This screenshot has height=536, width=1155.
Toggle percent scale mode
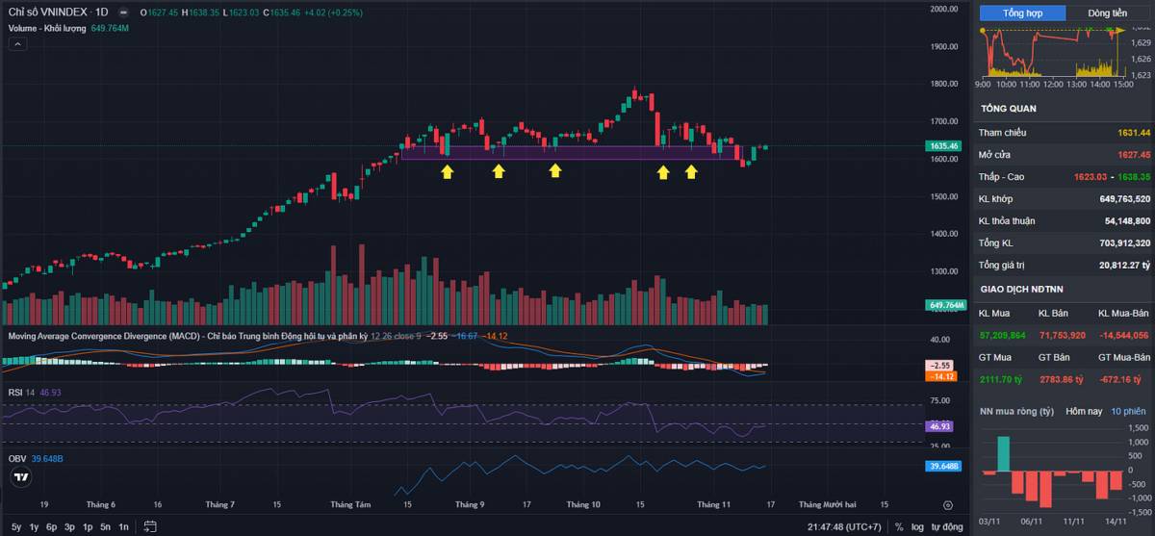[899, 526]
